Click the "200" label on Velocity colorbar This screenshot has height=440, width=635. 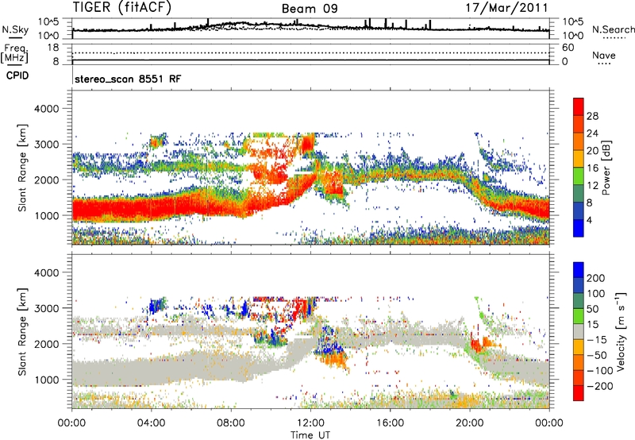596,278
